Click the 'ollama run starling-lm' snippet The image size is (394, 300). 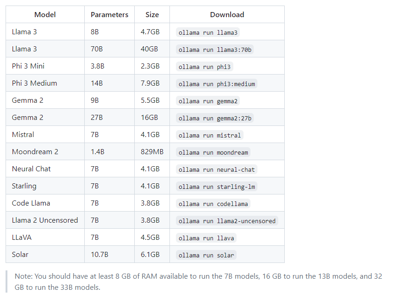point(217,187)
